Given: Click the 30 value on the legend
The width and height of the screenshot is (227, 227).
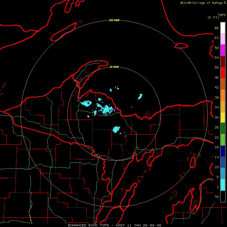Looking at the screenshot, I should pos(217,117).
